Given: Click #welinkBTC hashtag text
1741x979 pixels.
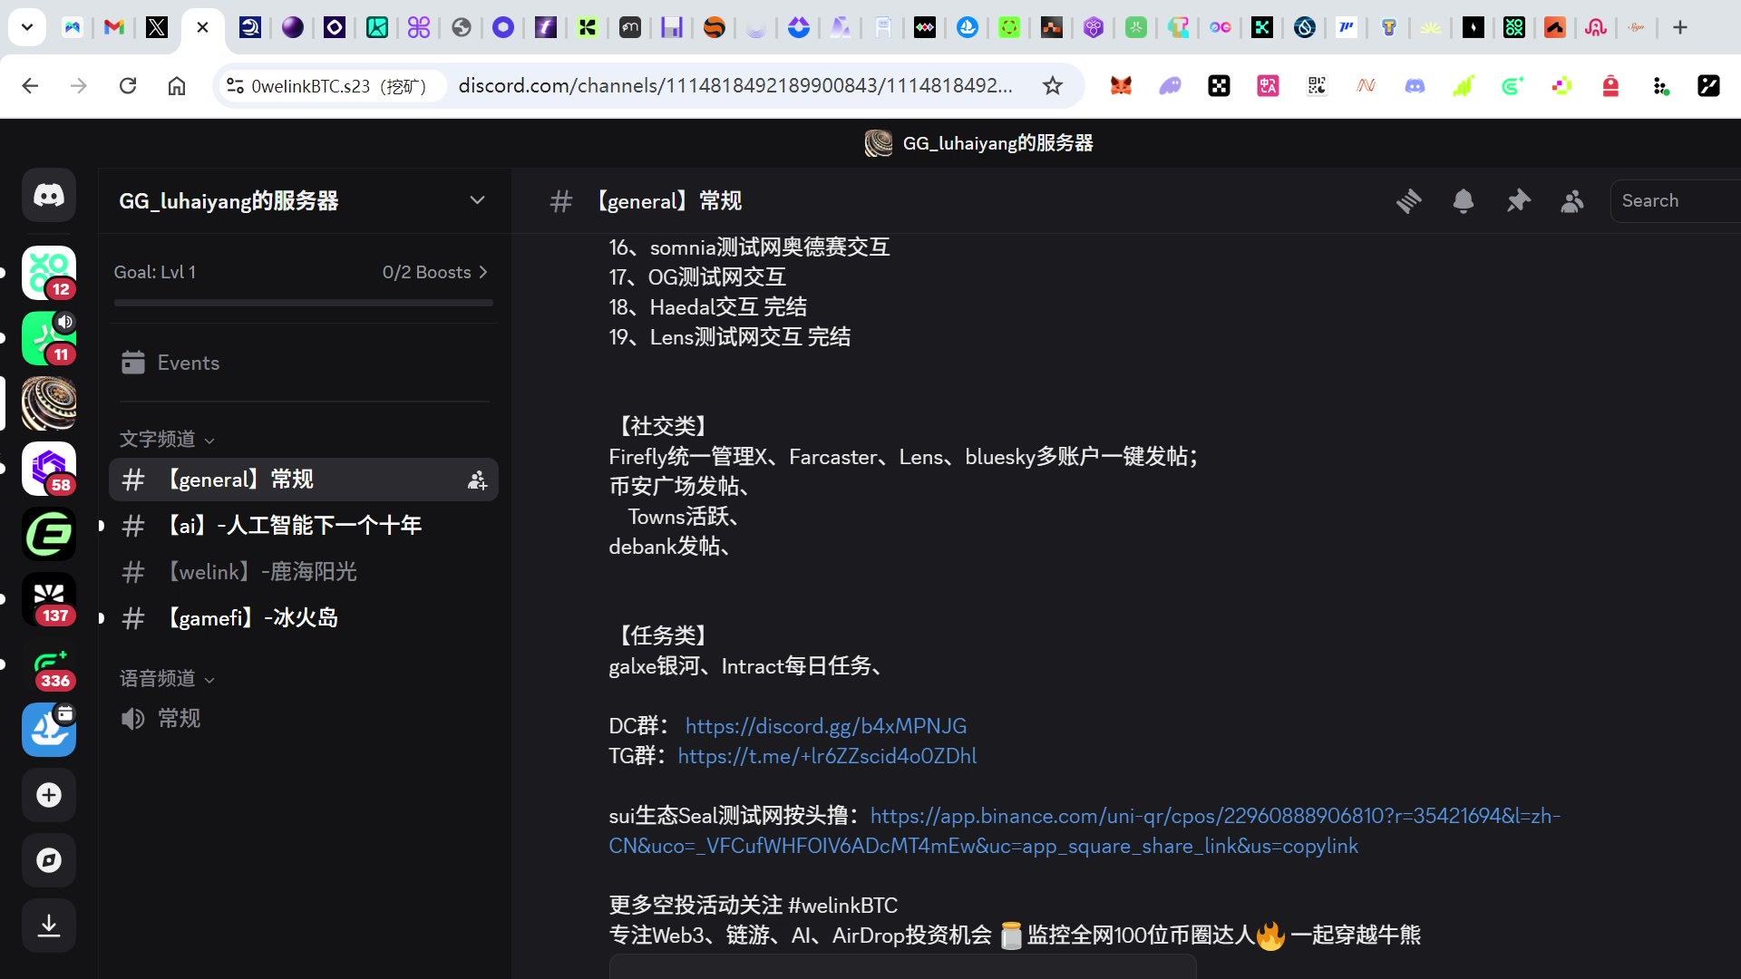Looking at the screenshot, I should pos(842,906).
